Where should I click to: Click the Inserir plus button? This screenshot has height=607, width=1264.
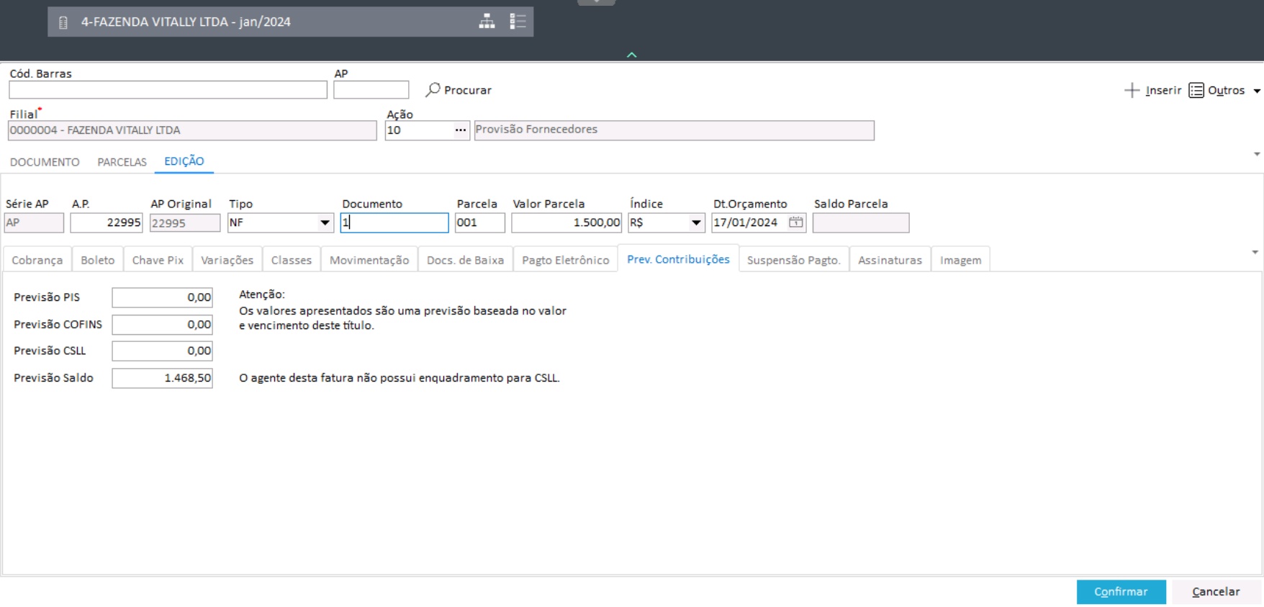point(1152,90)
